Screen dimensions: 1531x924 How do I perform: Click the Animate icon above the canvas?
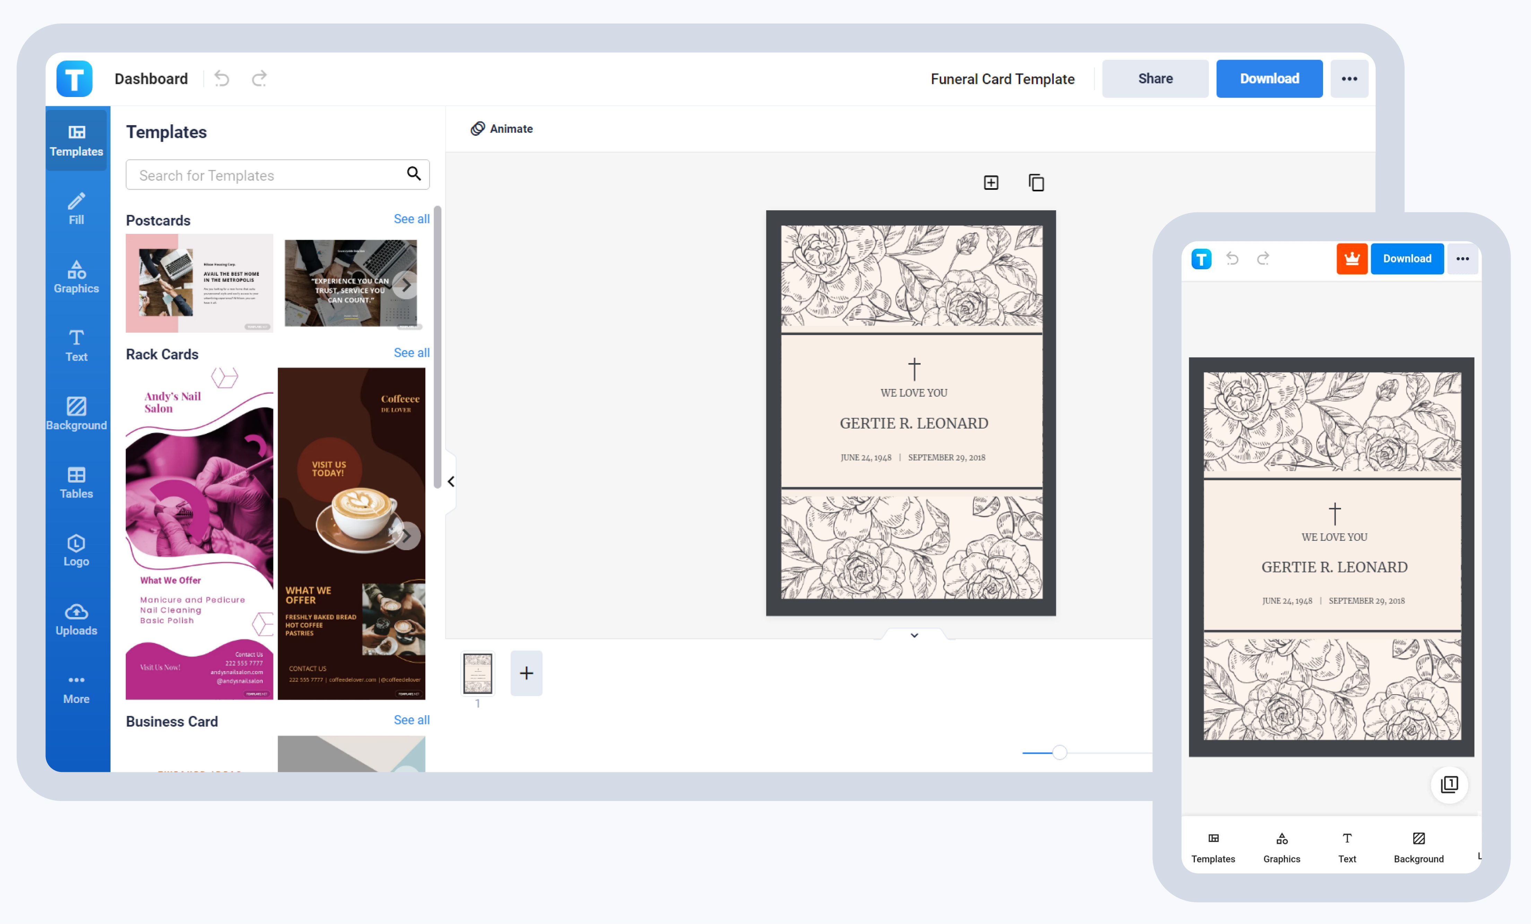502,129
